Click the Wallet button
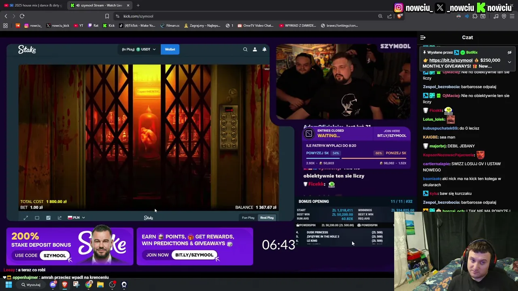The image size is (518, 291). coord(170,49)
